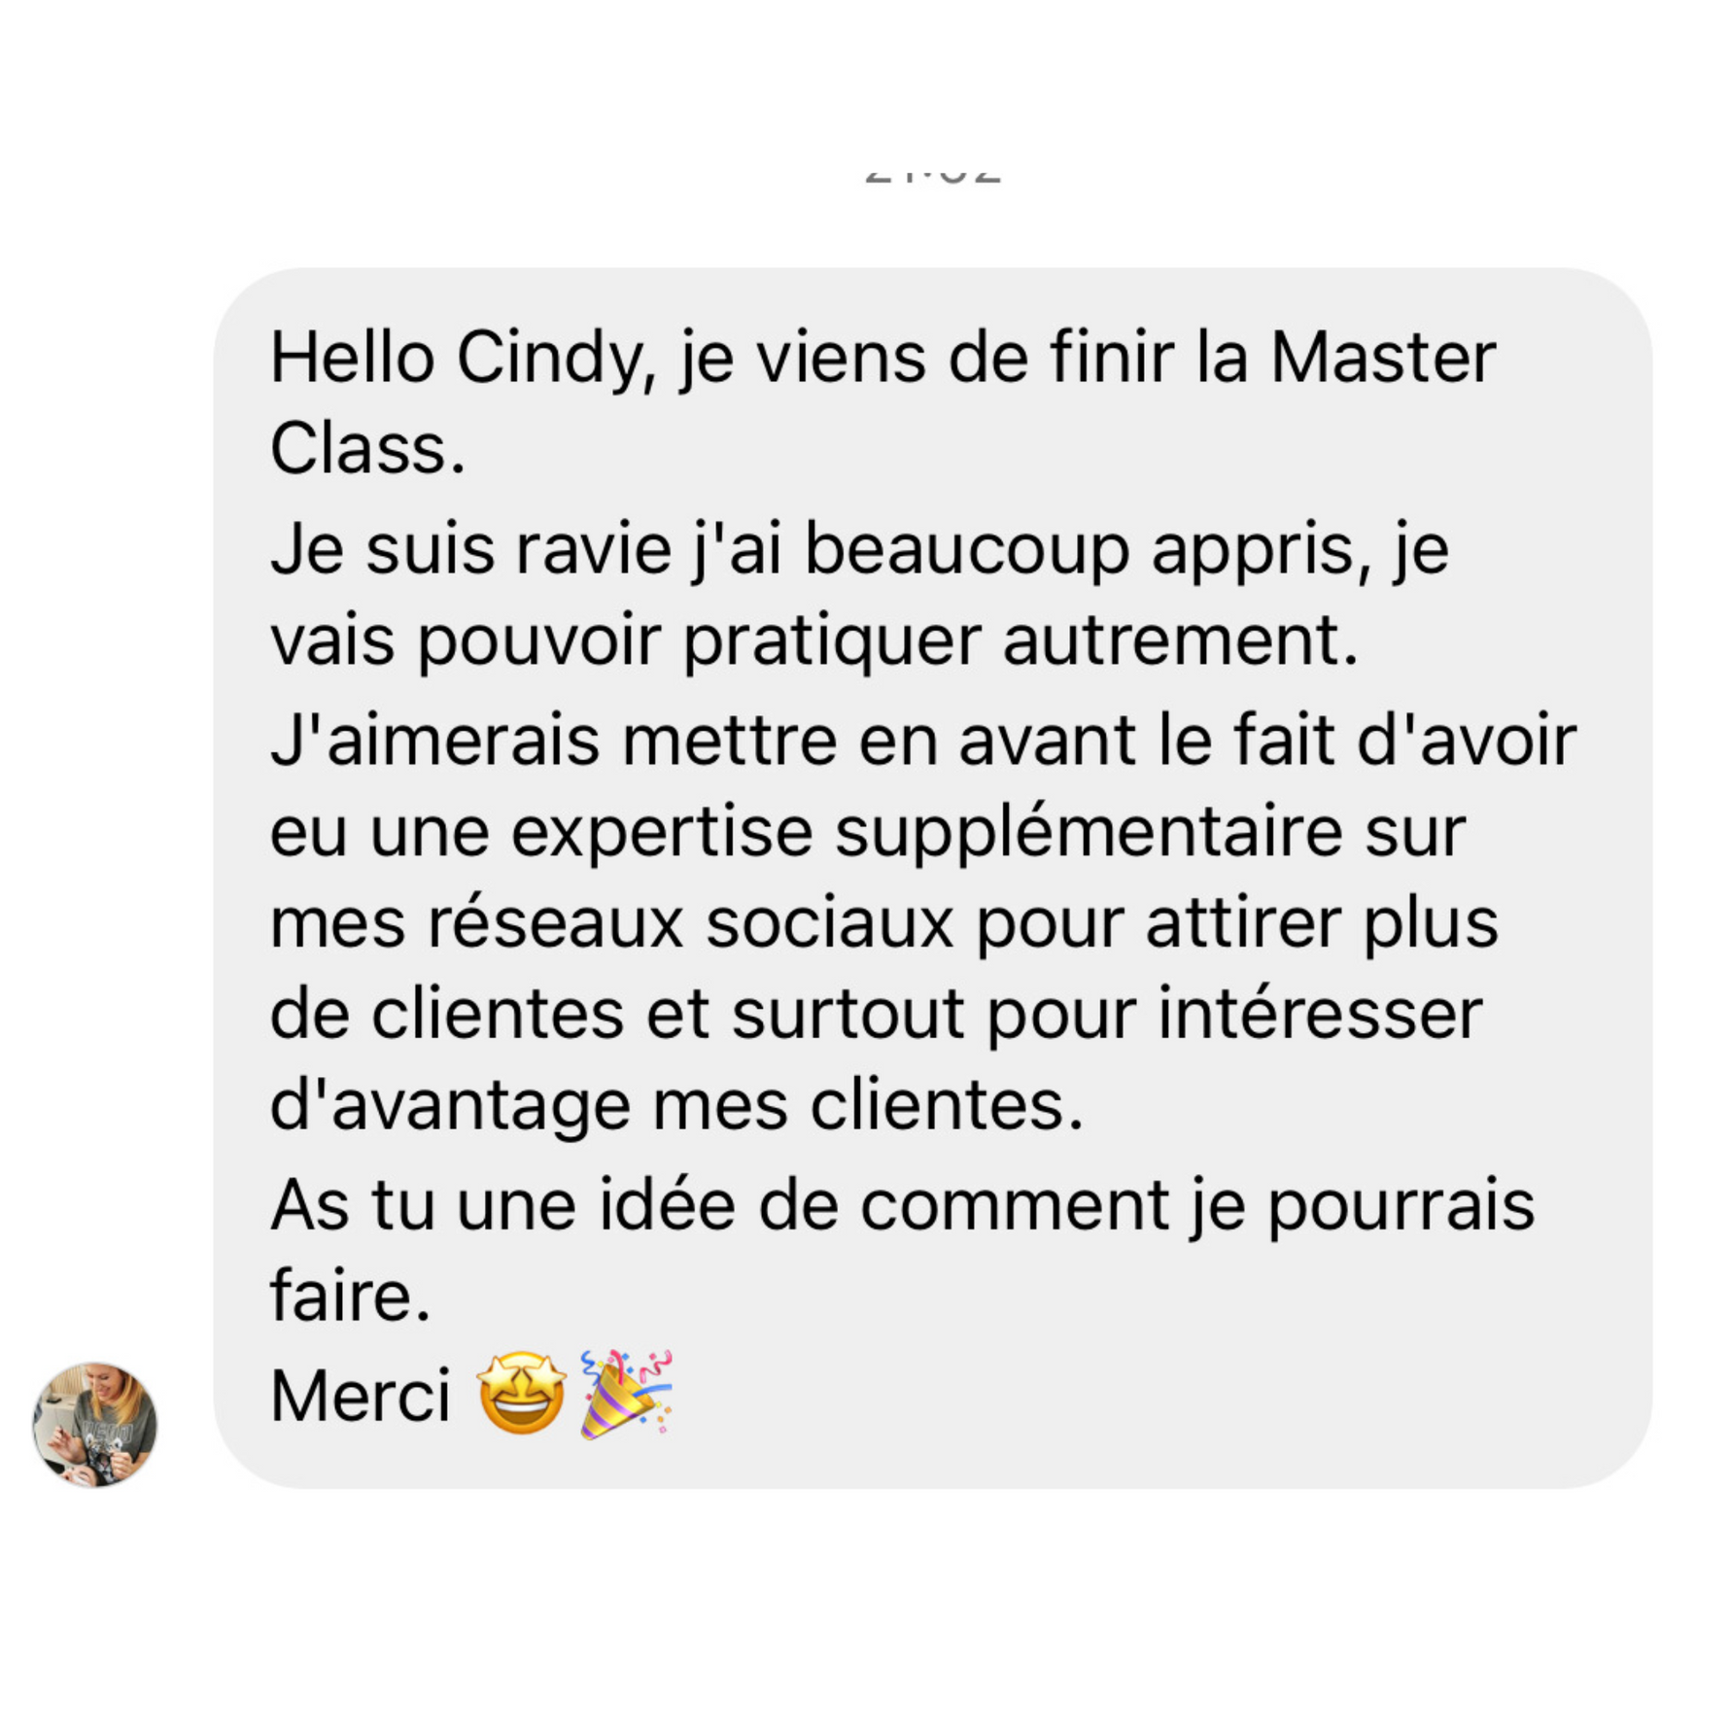Open the sender's profile picture avatar
The height and width of the screenshot is (1730, 1730).
pos(94,1424)
